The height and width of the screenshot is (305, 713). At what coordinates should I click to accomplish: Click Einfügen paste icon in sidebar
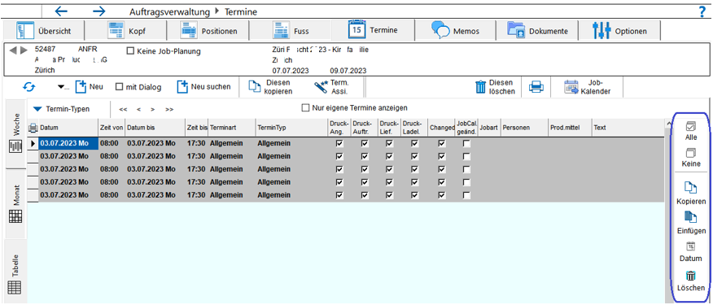tap(691, 217)
